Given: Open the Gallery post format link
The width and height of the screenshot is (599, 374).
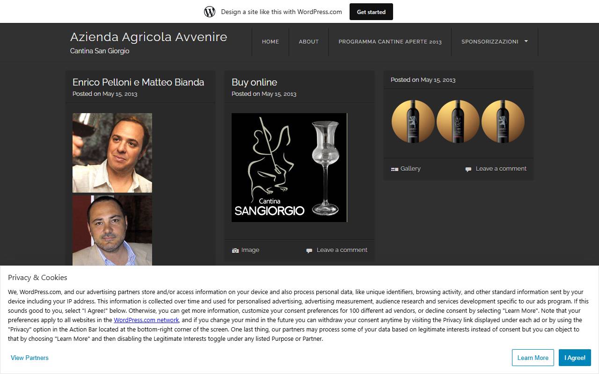Looking at the screenshot, I should [x=410, y=169].
